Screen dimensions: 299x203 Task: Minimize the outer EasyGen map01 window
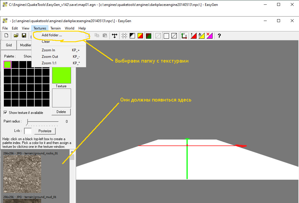click(265, 4)
